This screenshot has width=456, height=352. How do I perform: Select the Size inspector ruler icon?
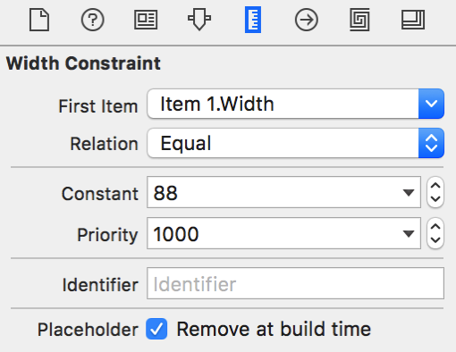[253, 20]
